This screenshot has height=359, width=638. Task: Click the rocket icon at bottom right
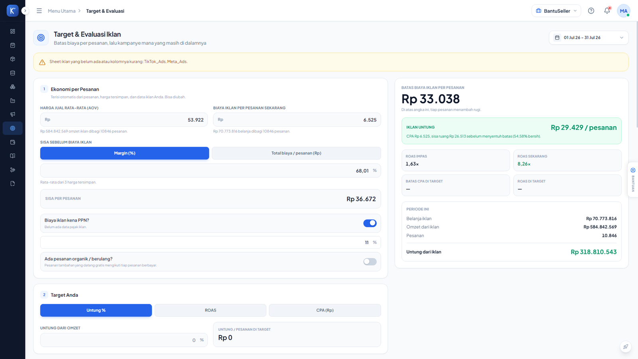[626, 347]
